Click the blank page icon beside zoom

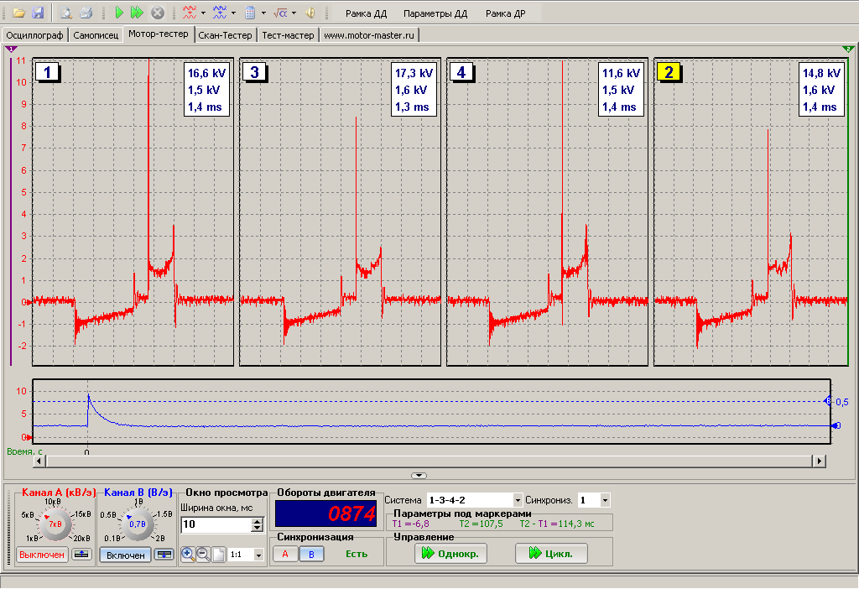click(218, 555)
